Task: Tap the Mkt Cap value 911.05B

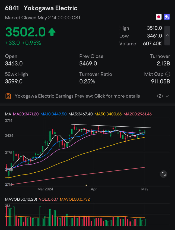Action: pos(161,81)
